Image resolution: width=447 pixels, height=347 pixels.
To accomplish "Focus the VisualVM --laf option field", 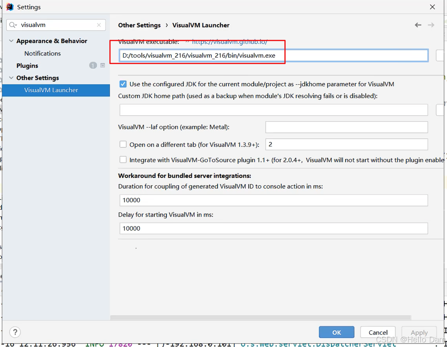I will (346, 127).
